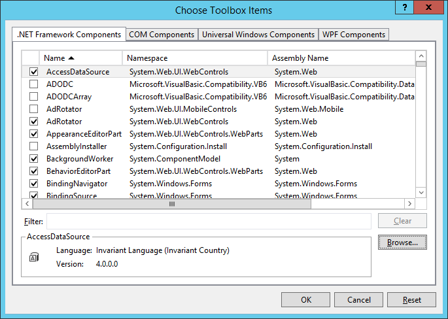
Task: Close the Choose Toolbox Items dialog
Action: point(428,7)
